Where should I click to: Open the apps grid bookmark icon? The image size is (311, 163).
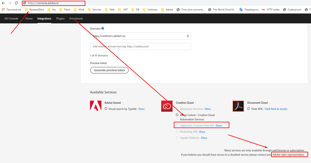pos(3,10)
